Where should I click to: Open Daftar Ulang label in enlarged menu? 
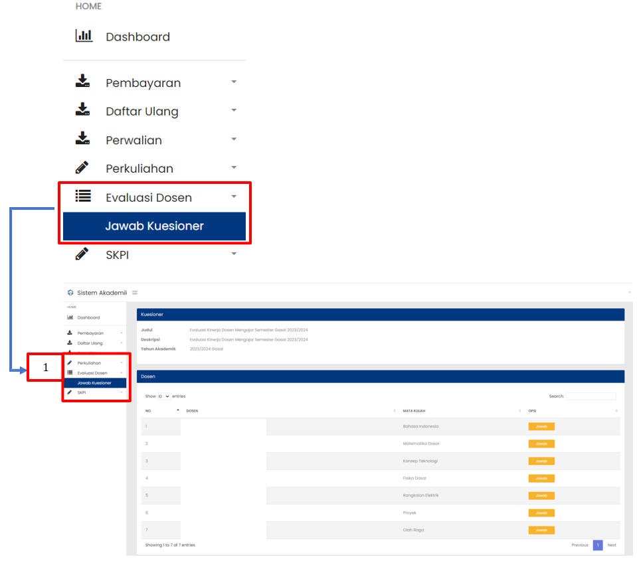coord(141,112)
